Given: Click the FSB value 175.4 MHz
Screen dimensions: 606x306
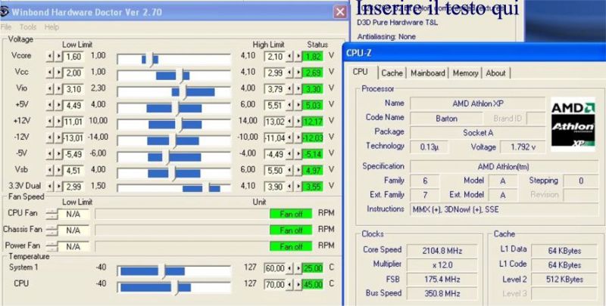Looking at the screenshot, I should [442, 280].
